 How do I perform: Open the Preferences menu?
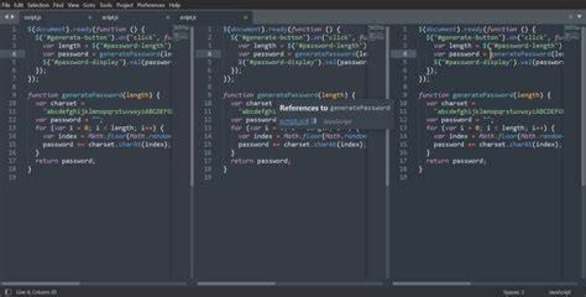151,5
